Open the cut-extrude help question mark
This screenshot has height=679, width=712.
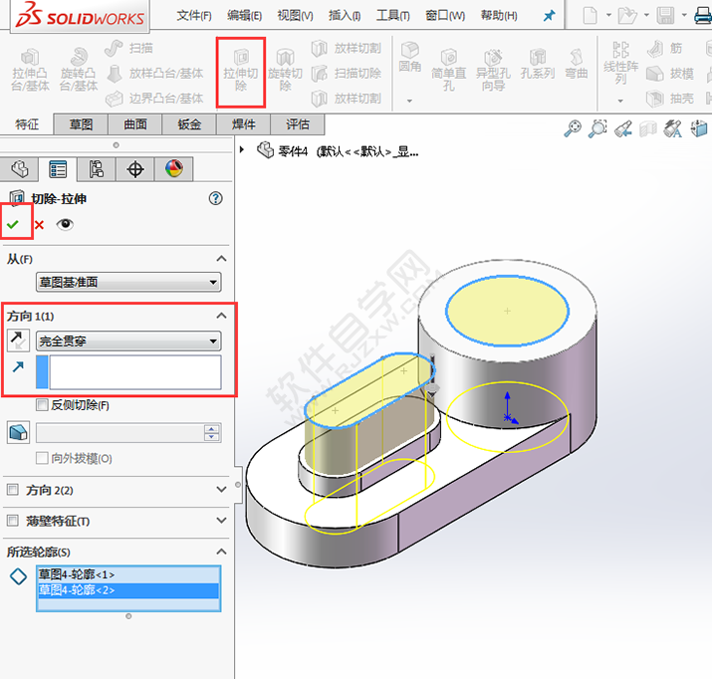click(216, 198)
